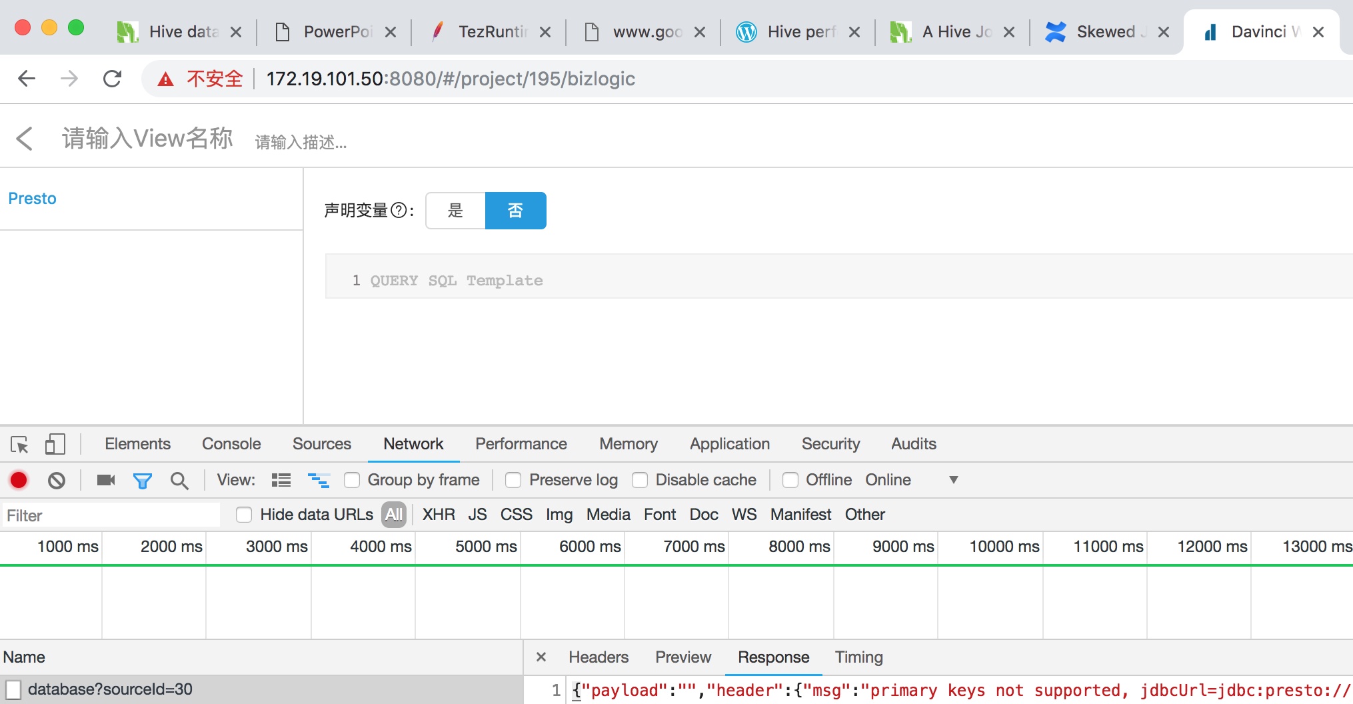Enable Preserve log

[513, 480]
